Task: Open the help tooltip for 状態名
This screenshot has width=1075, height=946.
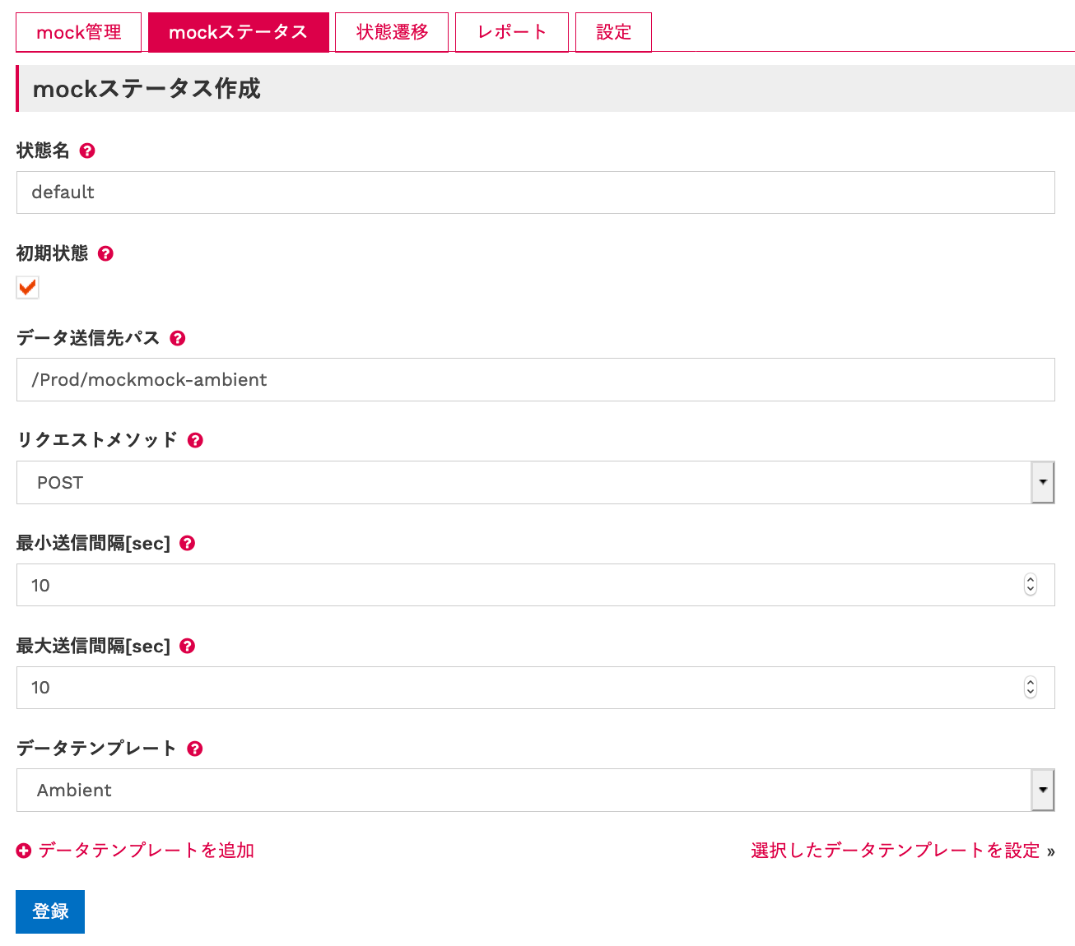Action: [x=87, y=151]
